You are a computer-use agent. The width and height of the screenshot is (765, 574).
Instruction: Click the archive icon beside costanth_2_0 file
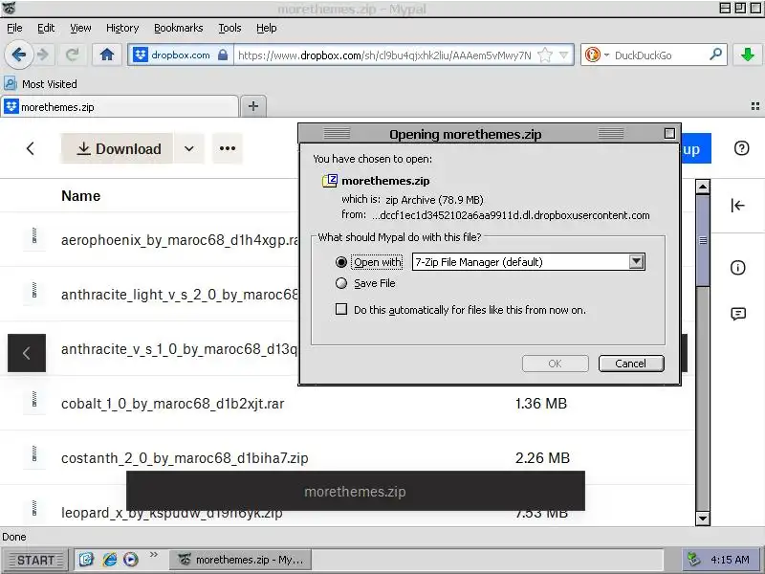[x=34, y=454]
